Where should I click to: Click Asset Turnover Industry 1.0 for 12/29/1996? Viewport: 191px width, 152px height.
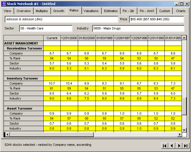139,128
